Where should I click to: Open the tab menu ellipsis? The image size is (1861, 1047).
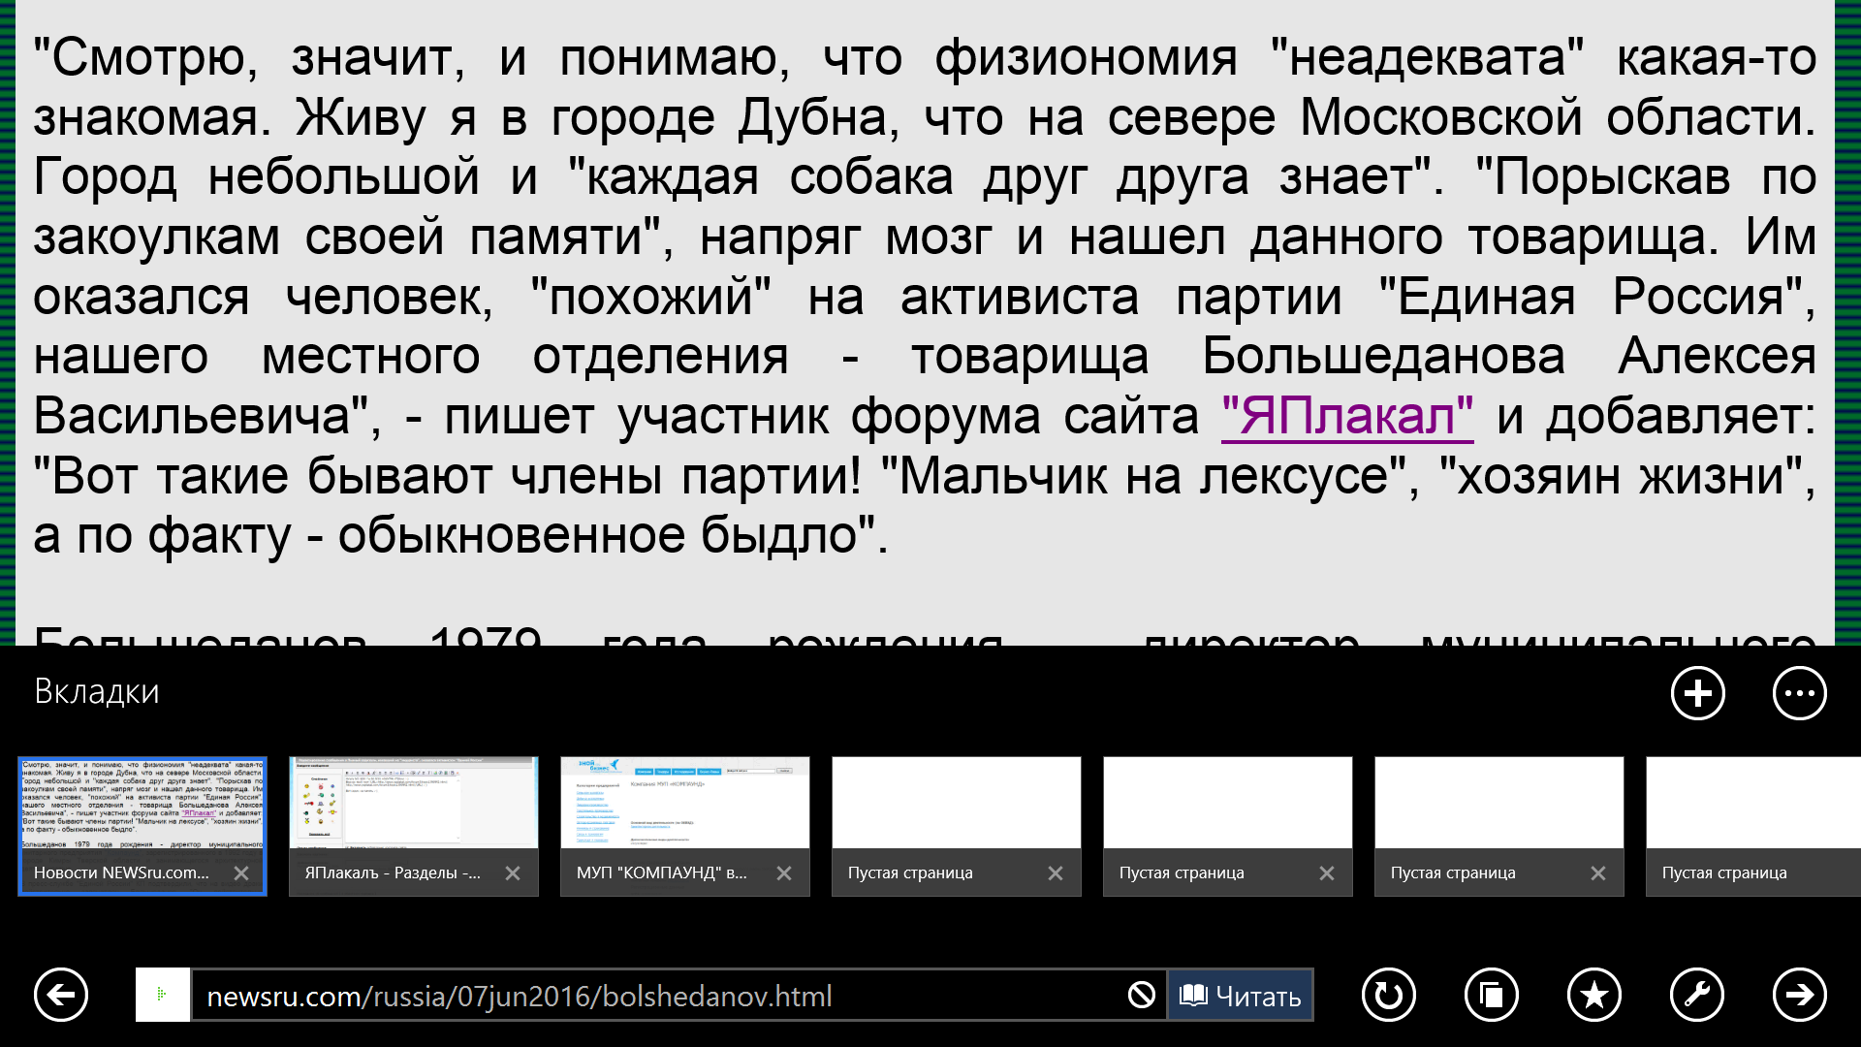pyautogui.click(x=1800, y=693)
